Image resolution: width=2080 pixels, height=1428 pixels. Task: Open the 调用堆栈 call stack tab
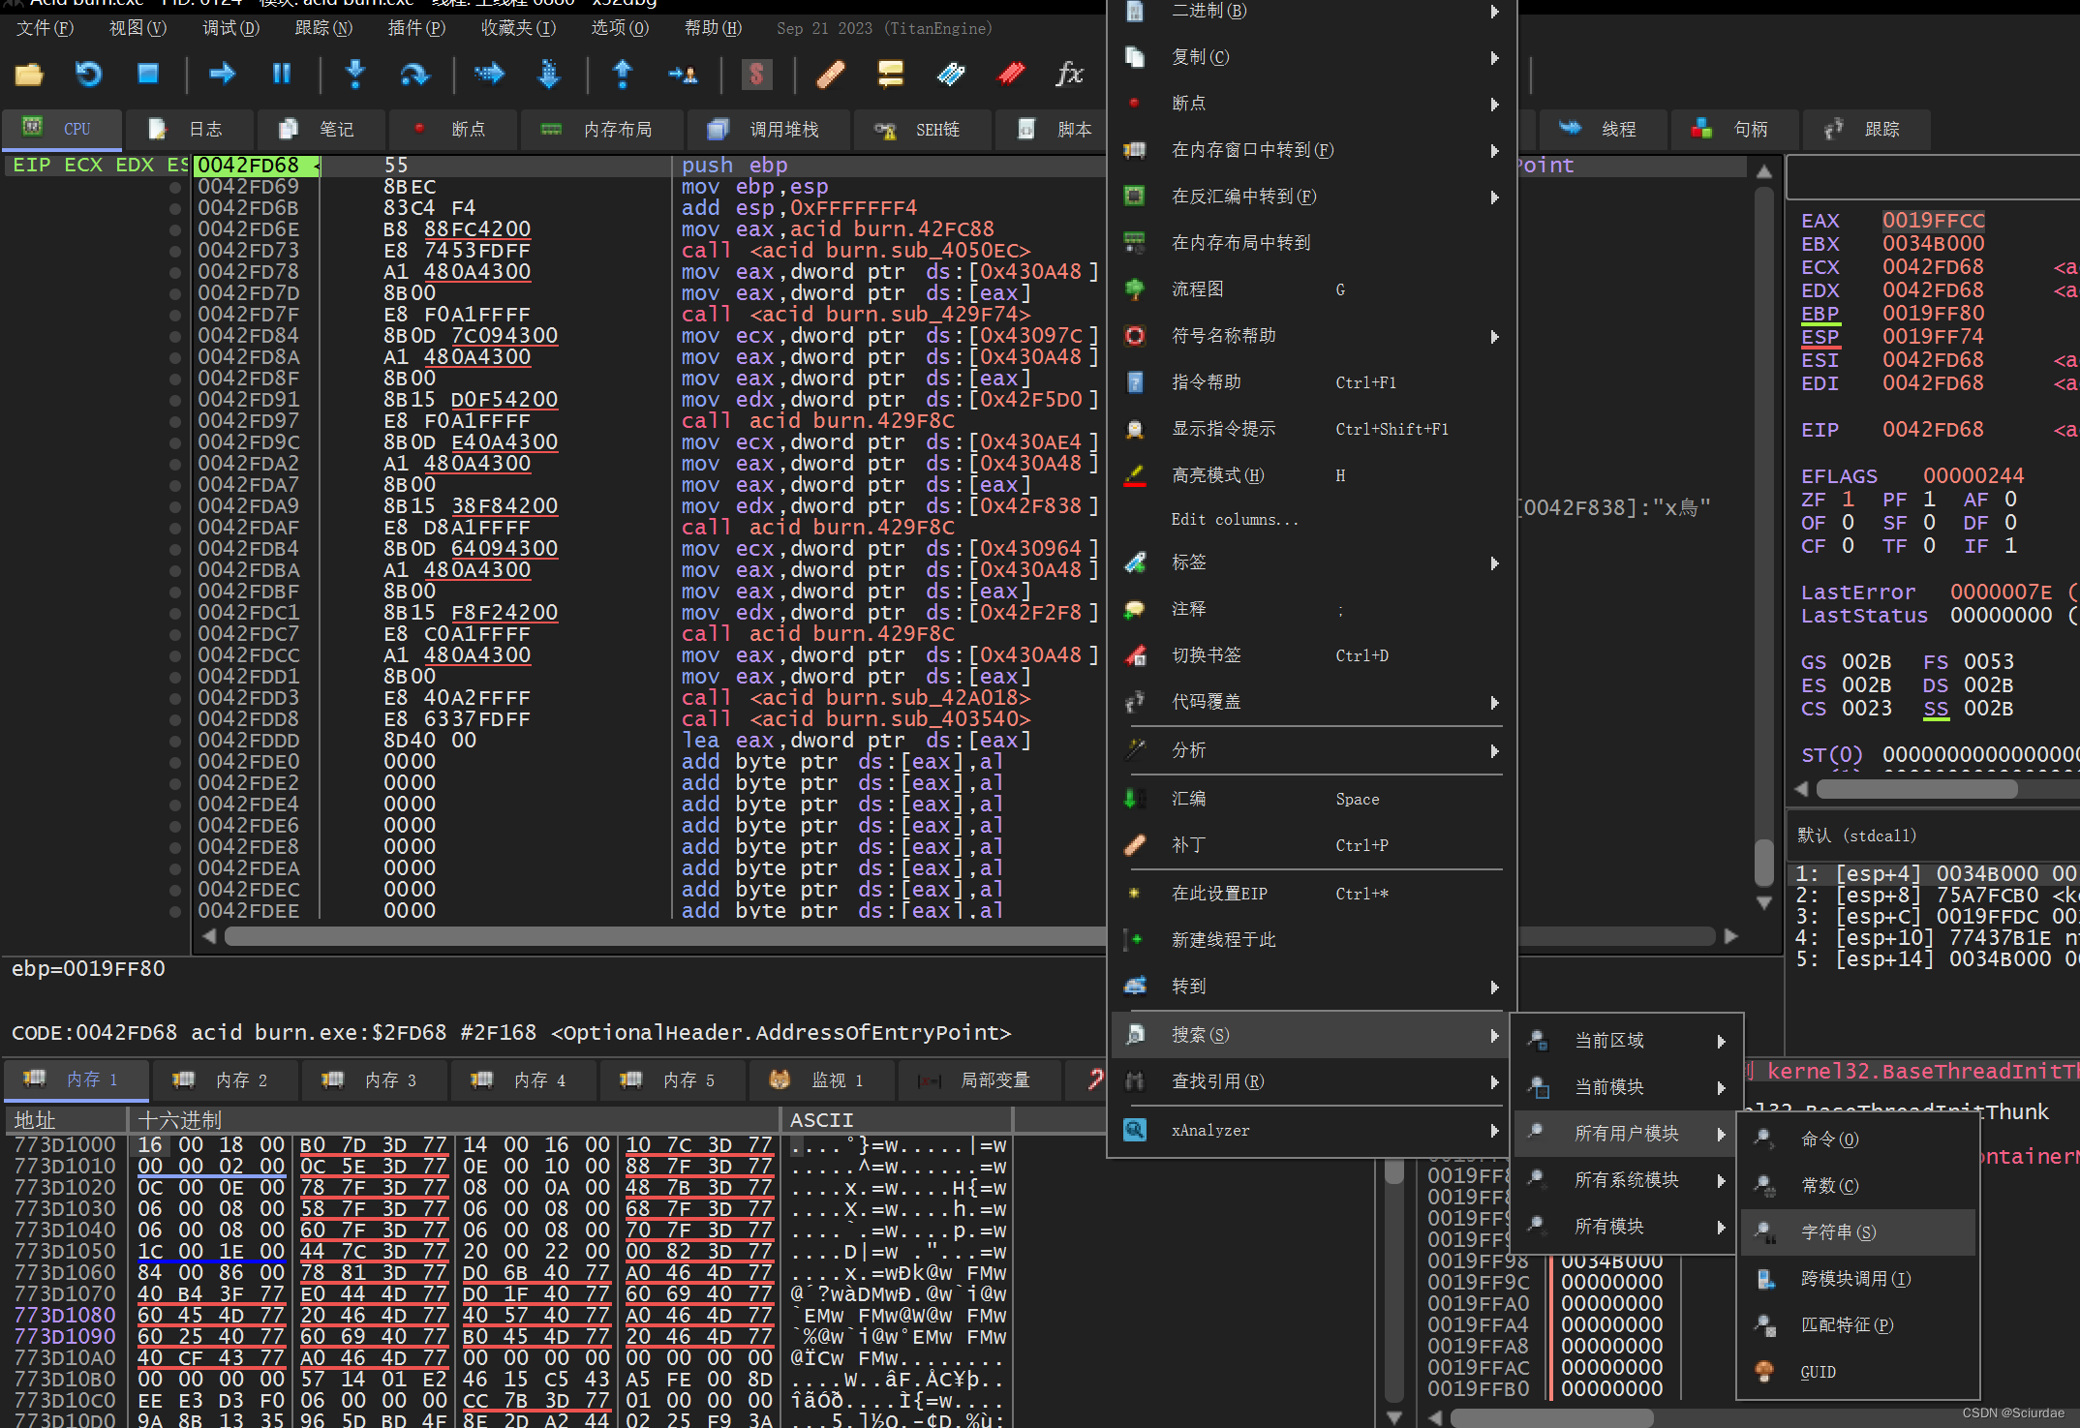point(767,129)
